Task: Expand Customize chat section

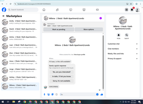Action: (123, 44)
